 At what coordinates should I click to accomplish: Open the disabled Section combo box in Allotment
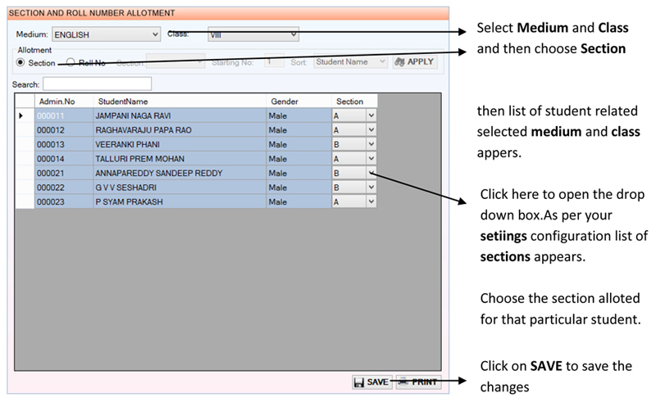[175, 62]
